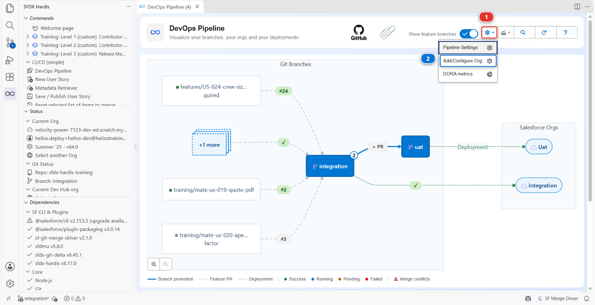Zoom out on the Git Branches diagram

(166, 264)
